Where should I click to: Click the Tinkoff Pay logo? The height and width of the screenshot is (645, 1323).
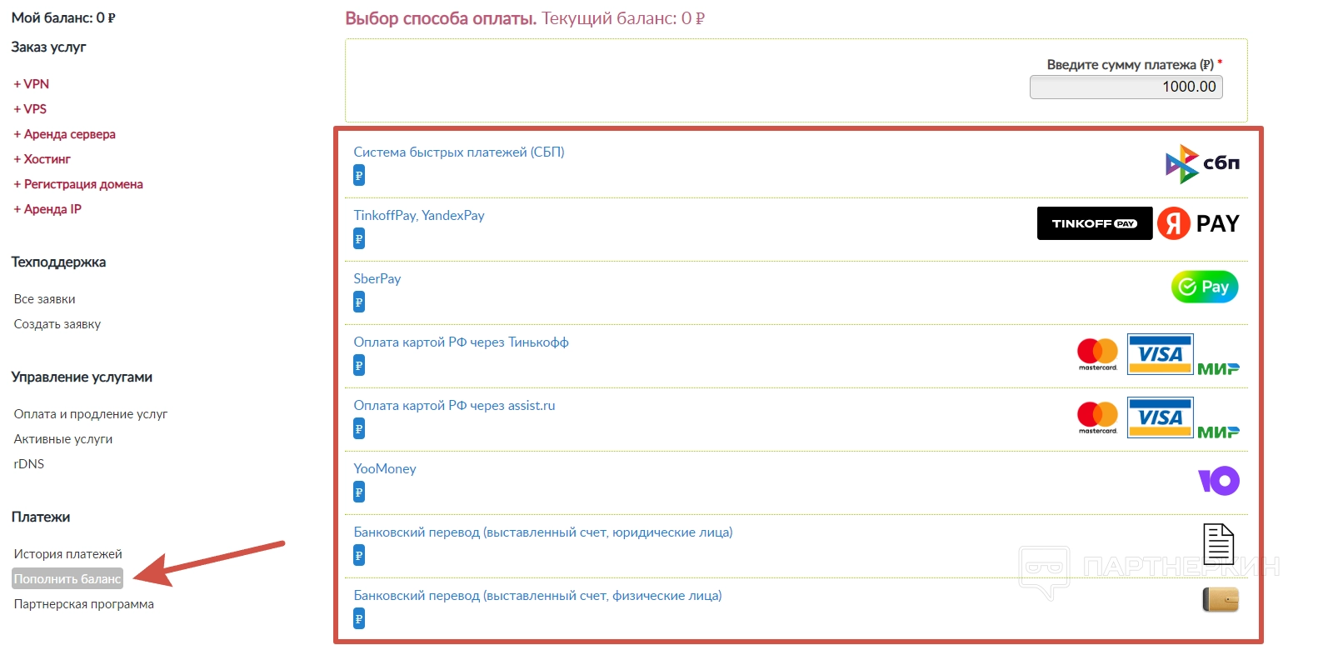pos(1095,223)
